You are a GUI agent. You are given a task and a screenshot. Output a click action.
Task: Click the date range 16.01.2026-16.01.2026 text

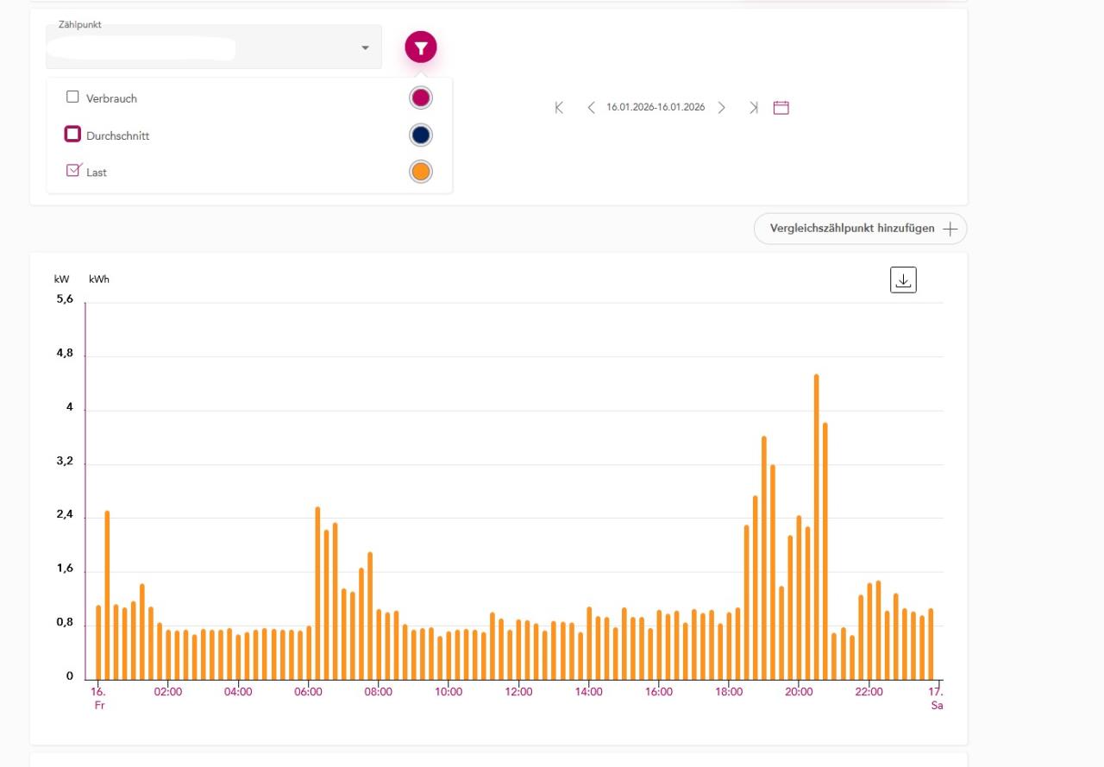click(655, 108)
